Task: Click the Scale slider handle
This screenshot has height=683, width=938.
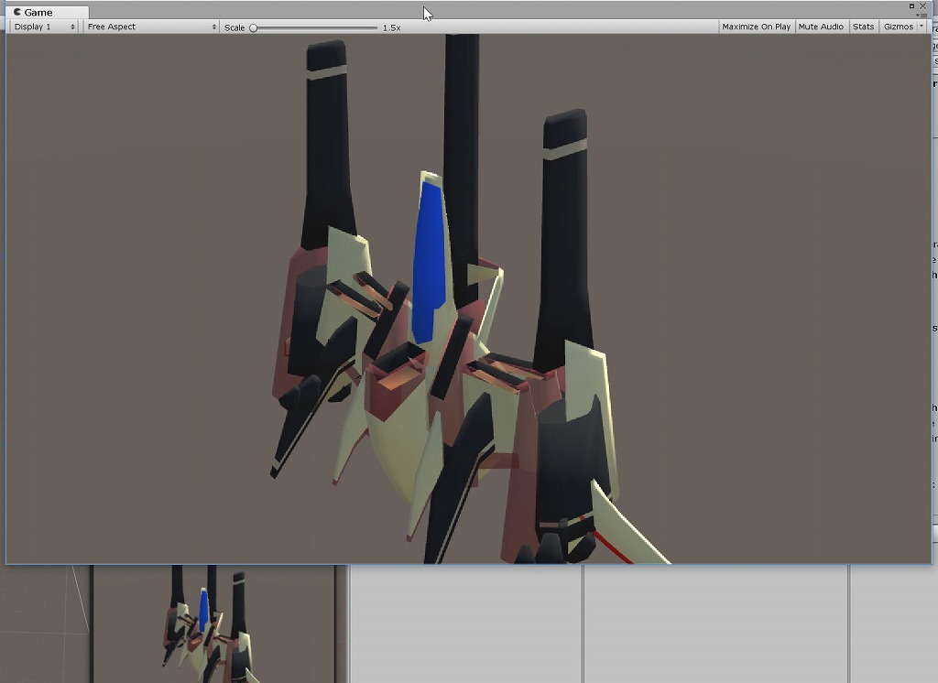Action: click(254, 27)
